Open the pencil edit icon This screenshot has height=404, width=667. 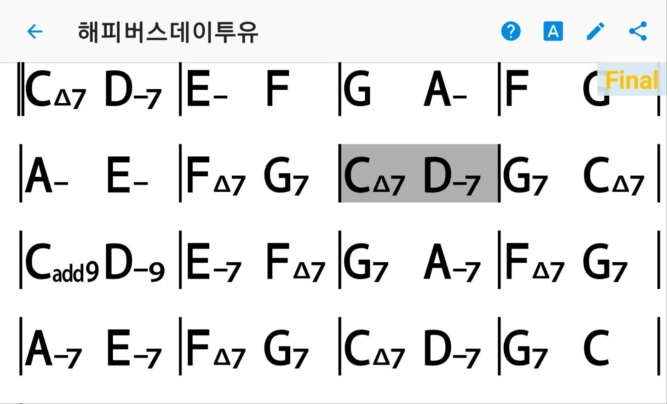coord(596,31)
